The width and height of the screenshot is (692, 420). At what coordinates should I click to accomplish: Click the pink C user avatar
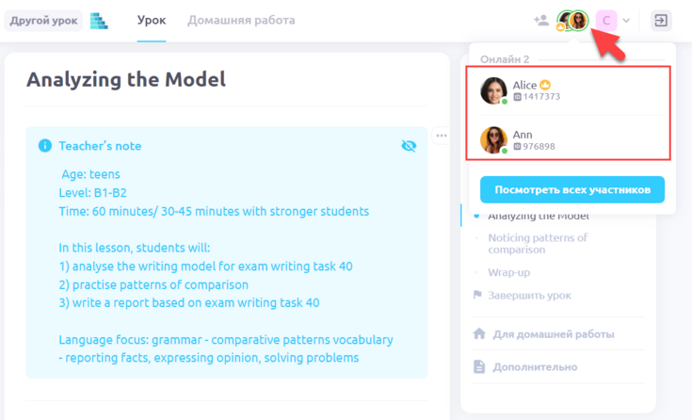pos(606,21)
